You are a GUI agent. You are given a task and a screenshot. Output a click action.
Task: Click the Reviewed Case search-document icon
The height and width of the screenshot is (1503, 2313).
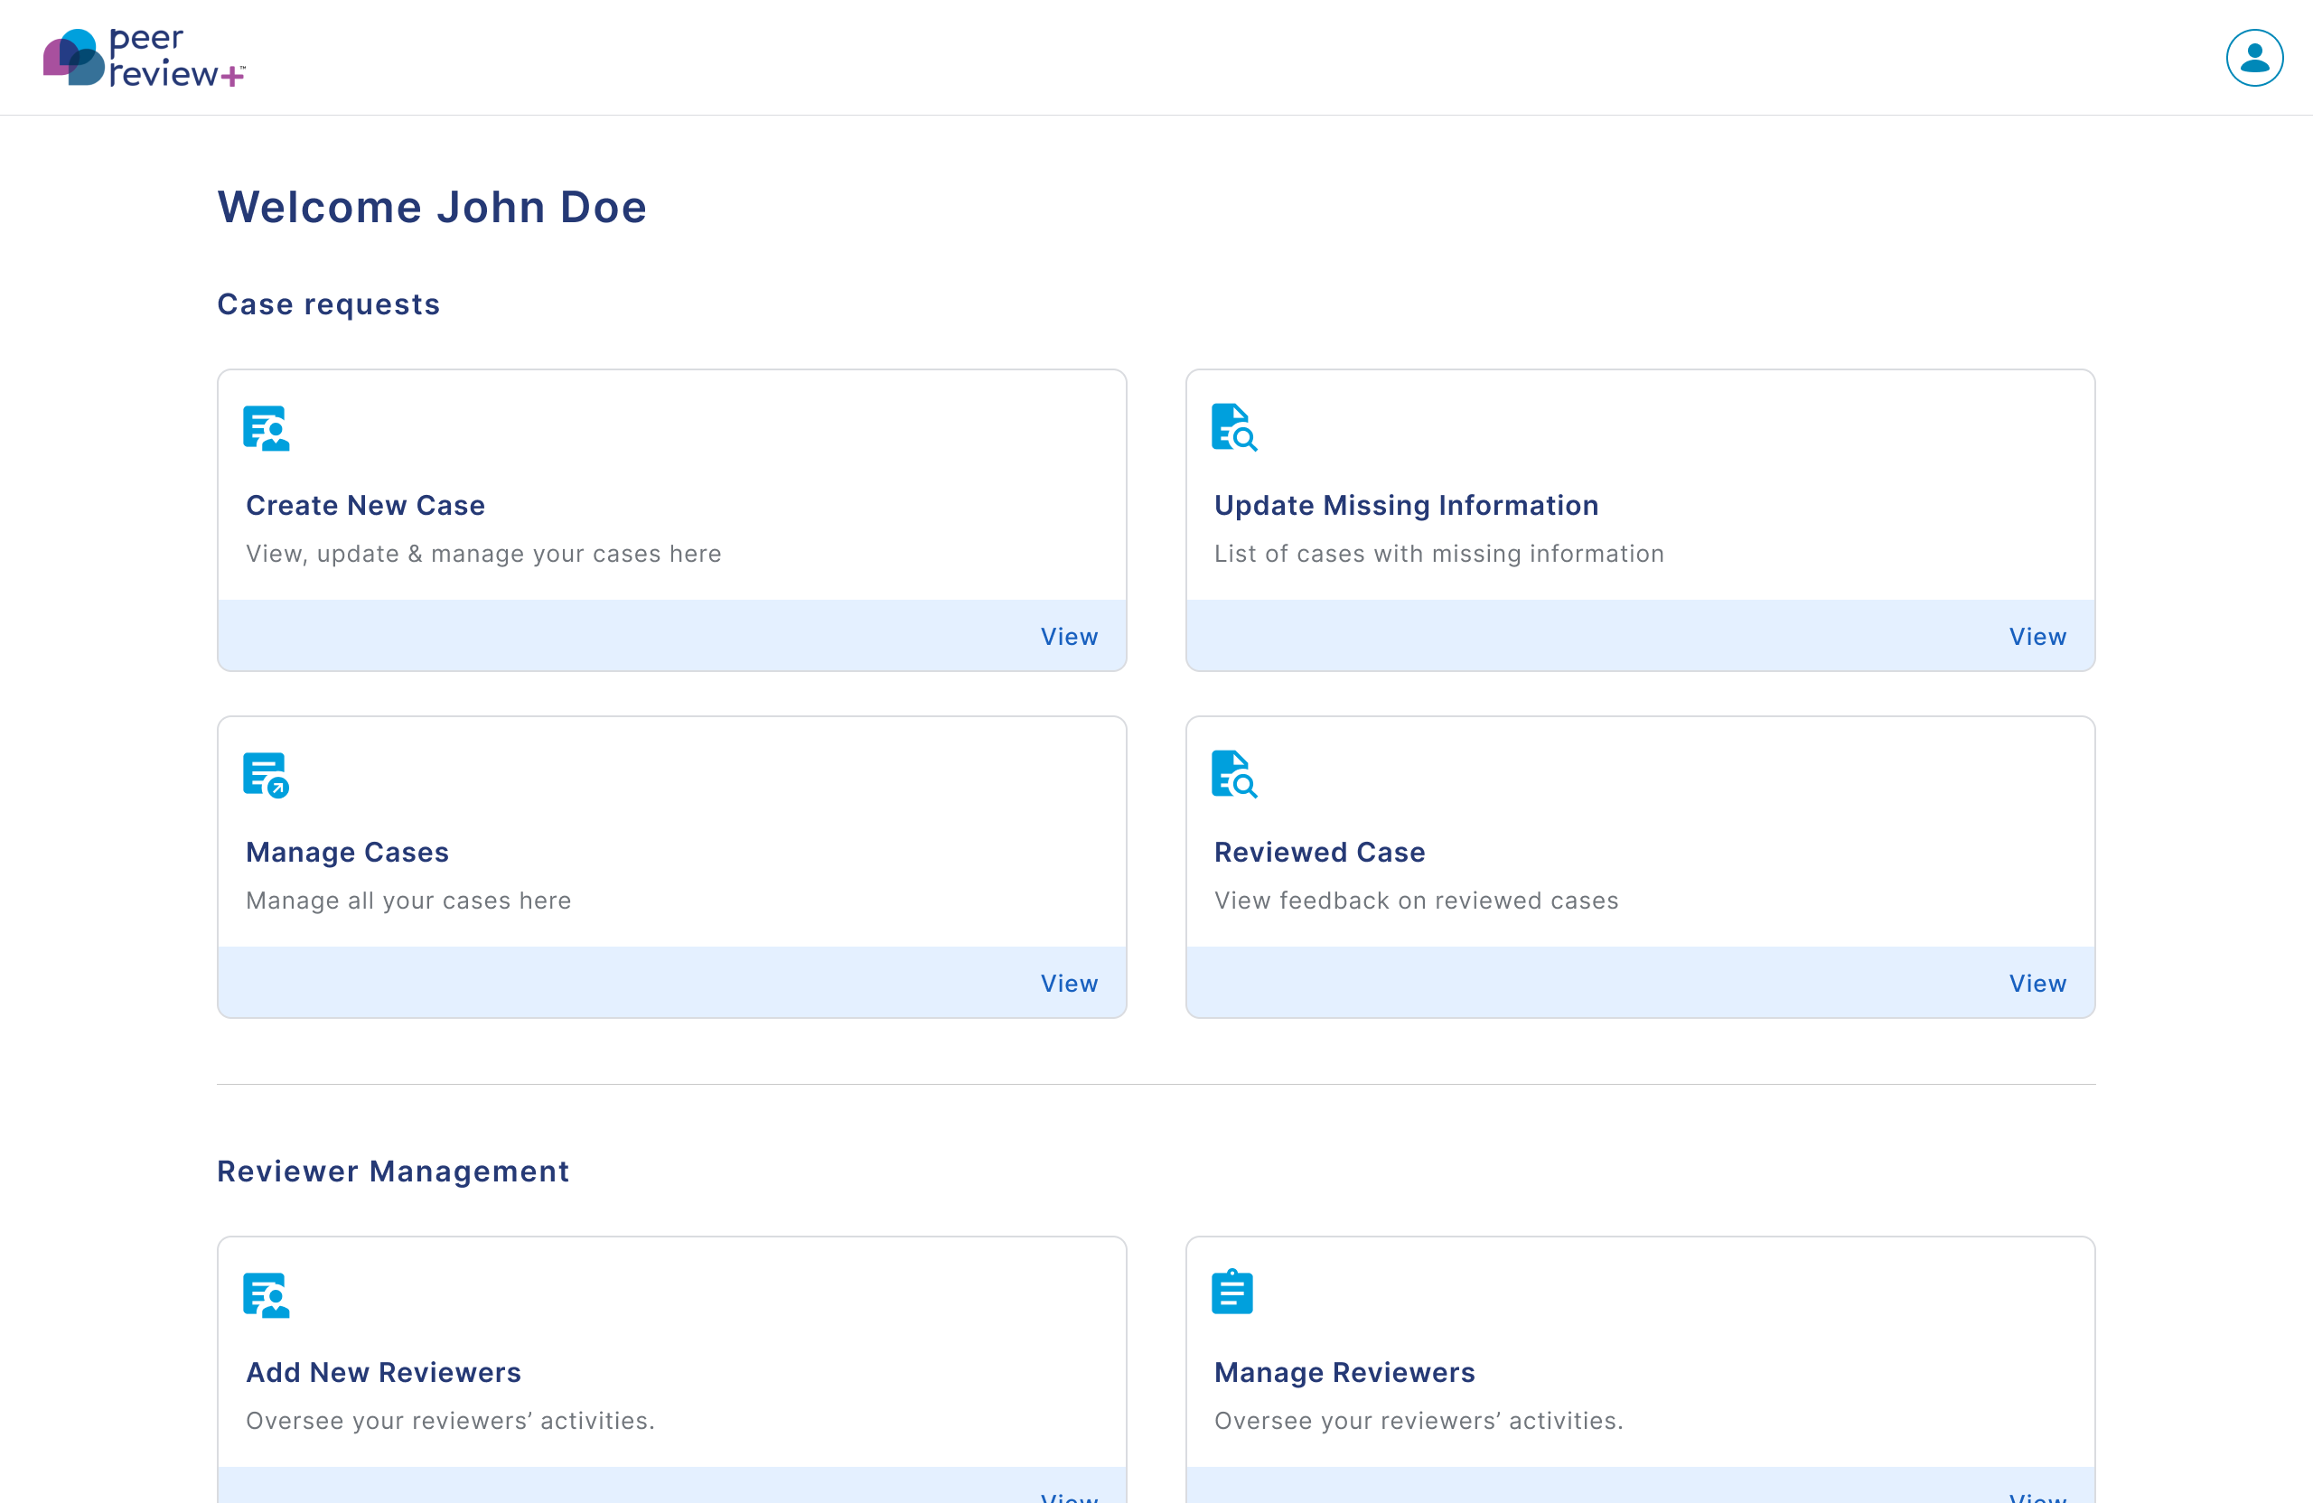(x=1233, y=774)
